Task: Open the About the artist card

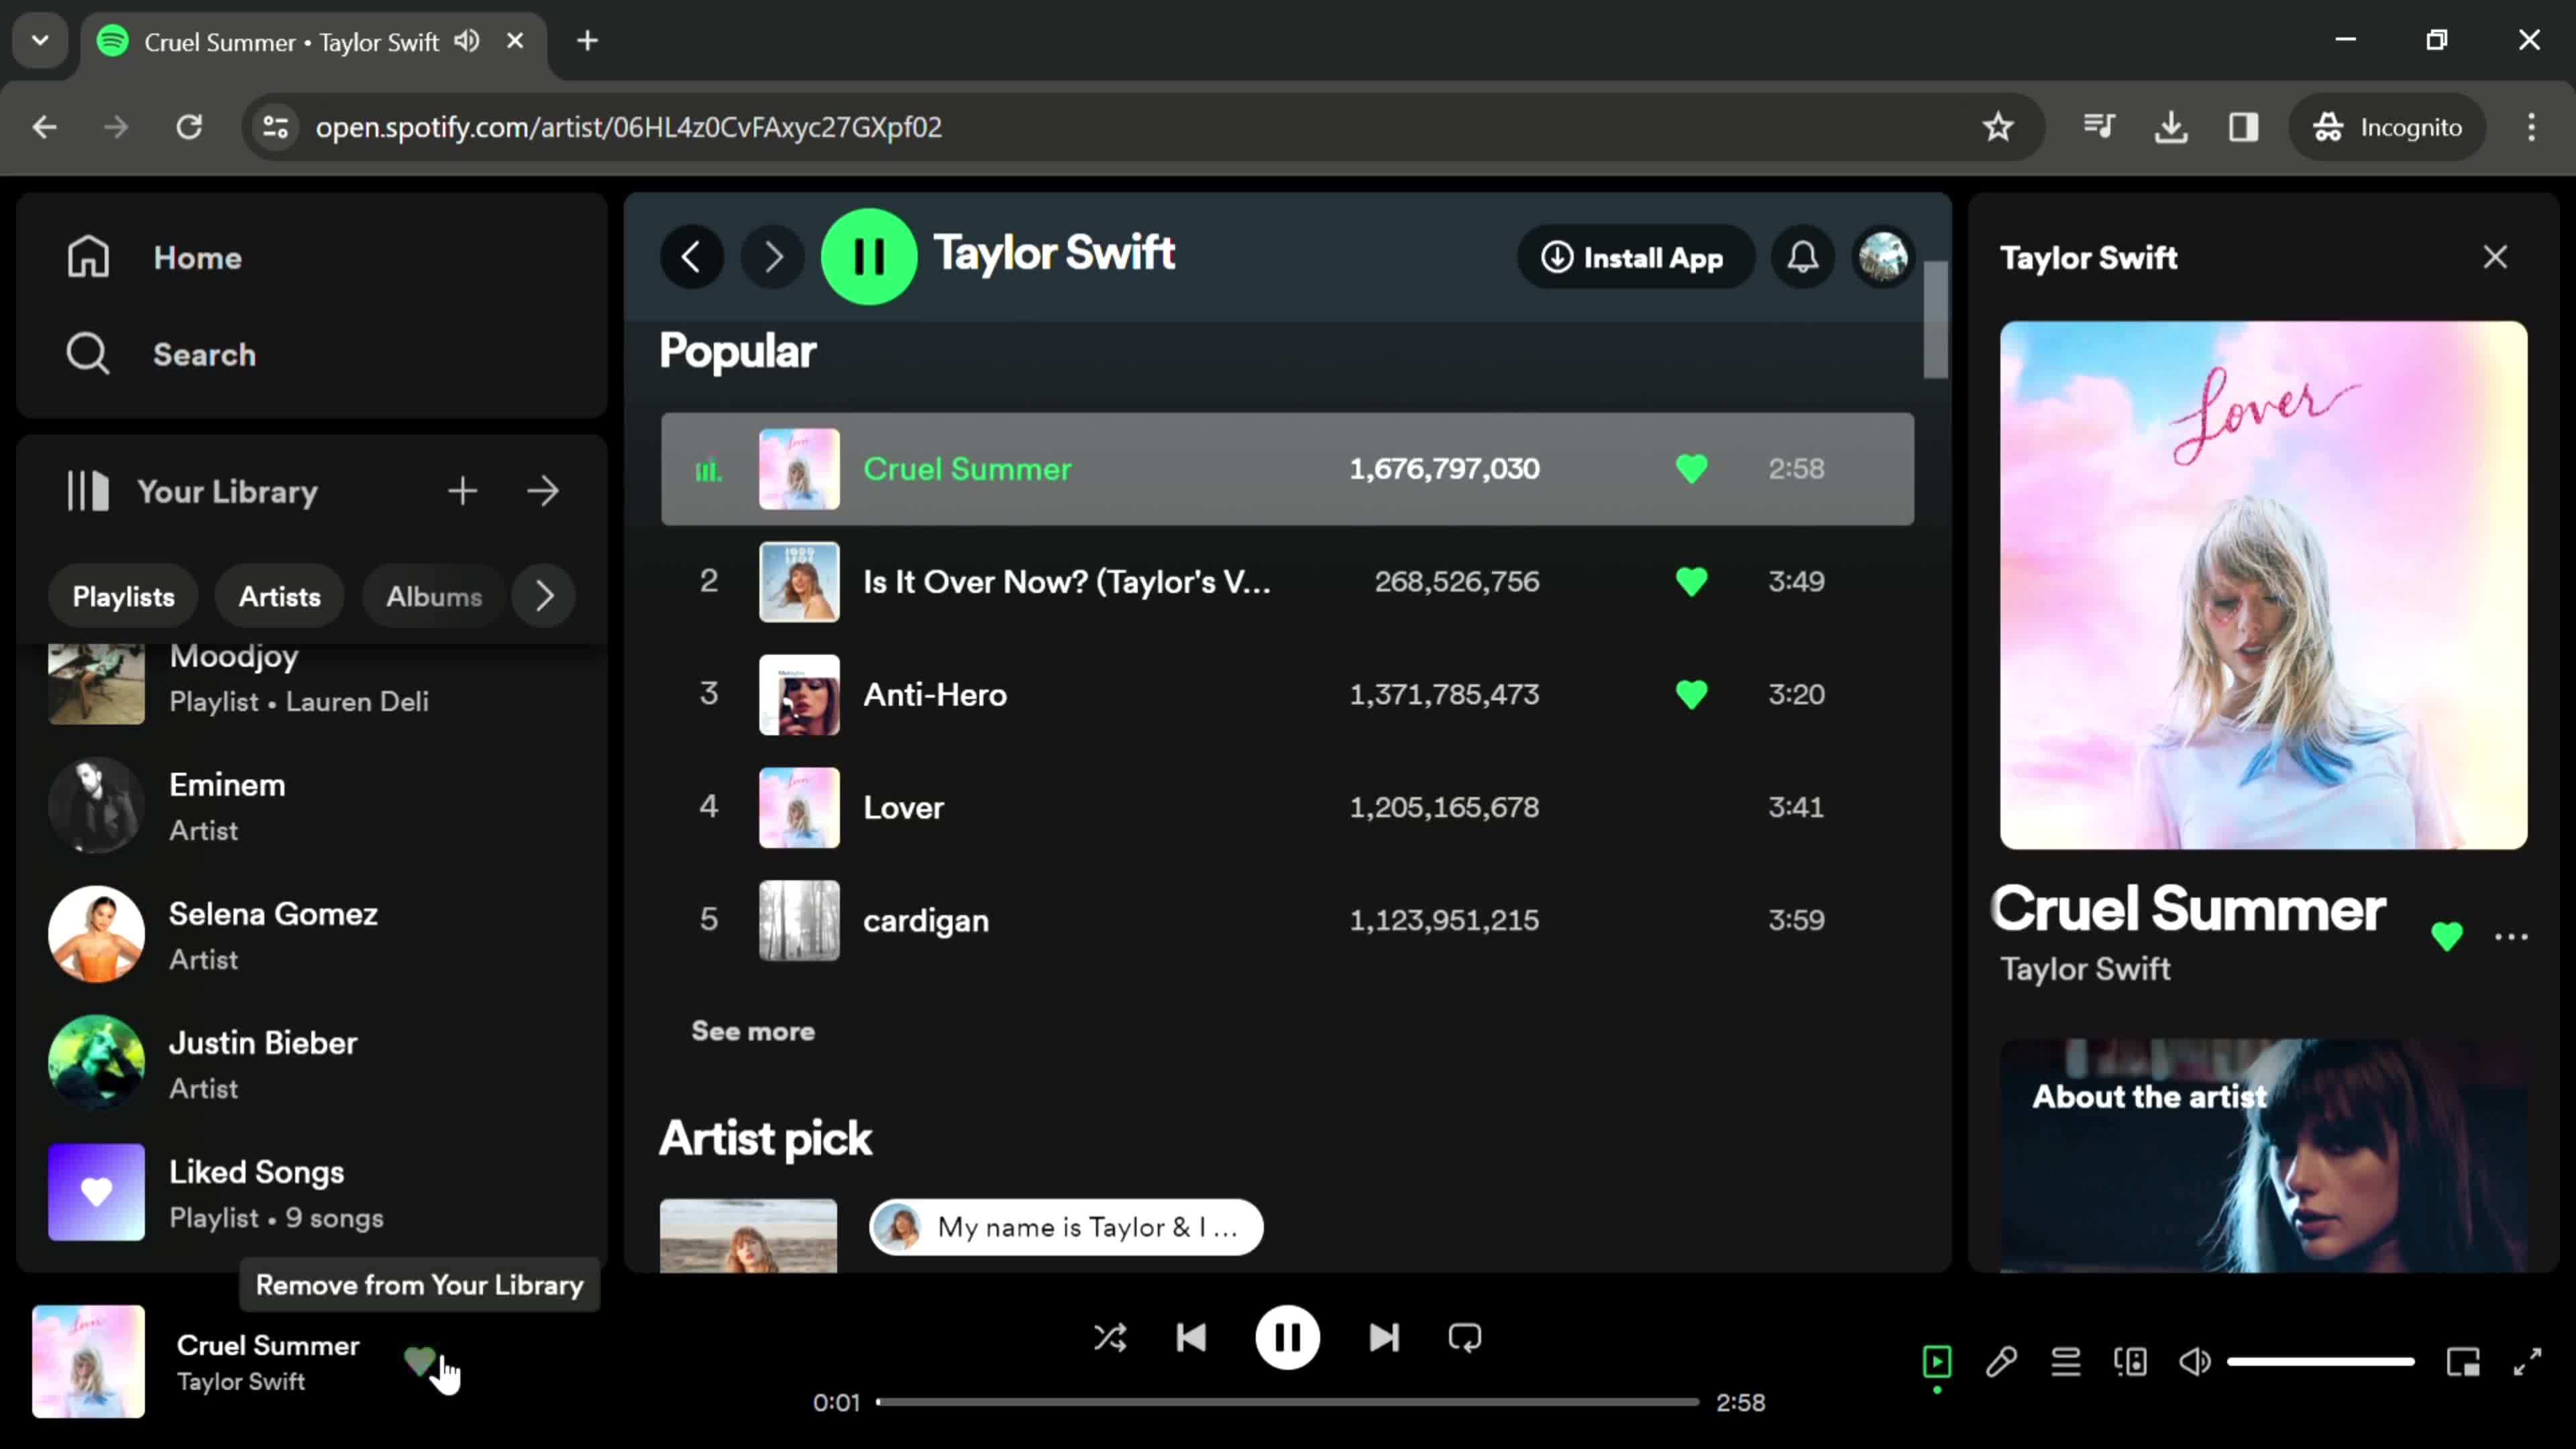Action: pyautogui.click(x=2263, y=1156)
